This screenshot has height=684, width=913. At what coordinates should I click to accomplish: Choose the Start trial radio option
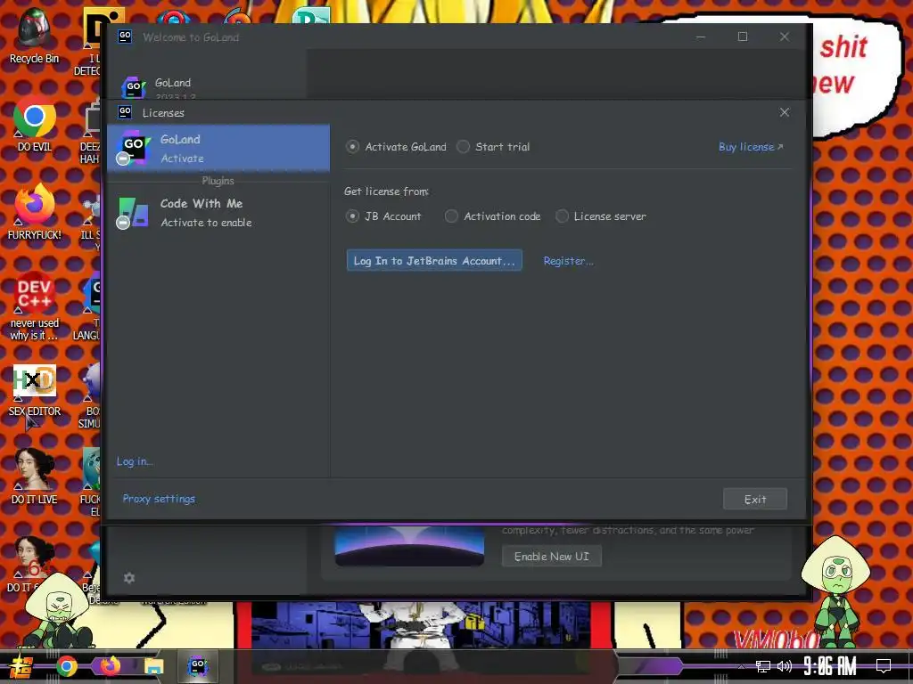[x=493, y=147]
